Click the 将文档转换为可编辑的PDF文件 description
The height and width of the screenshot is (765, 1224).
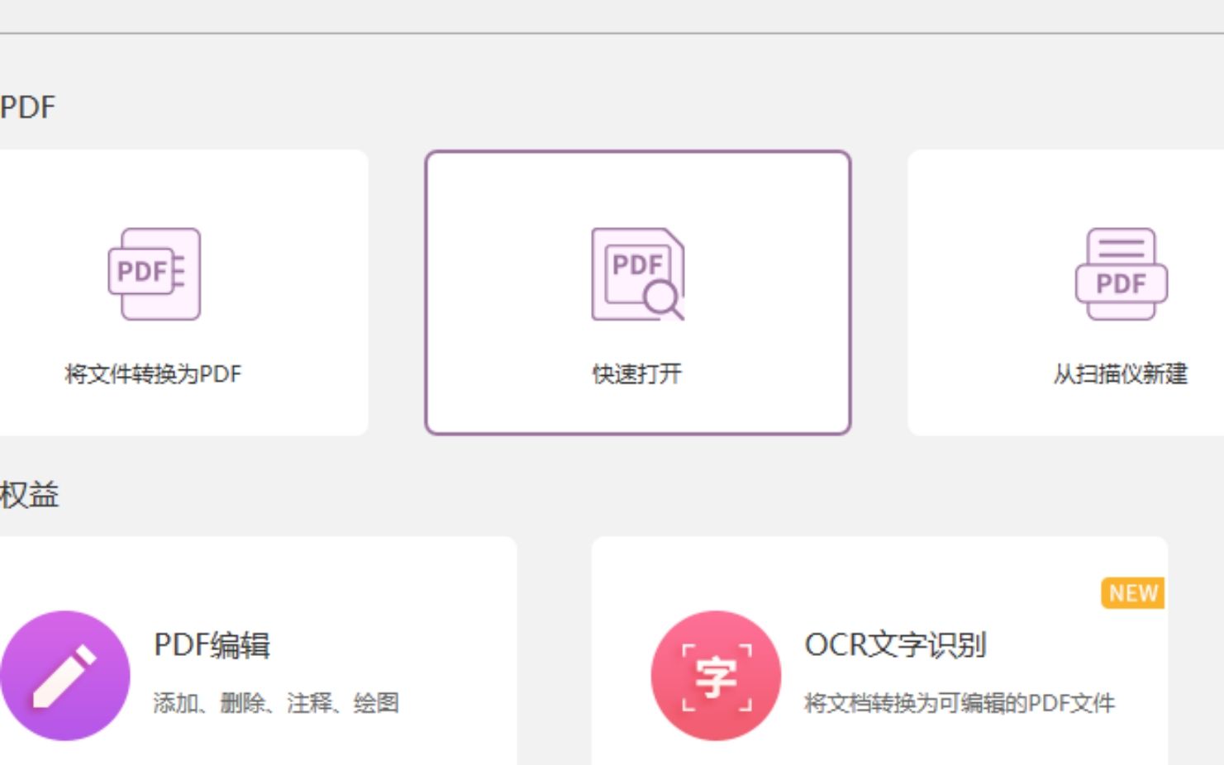click(960, 703)
